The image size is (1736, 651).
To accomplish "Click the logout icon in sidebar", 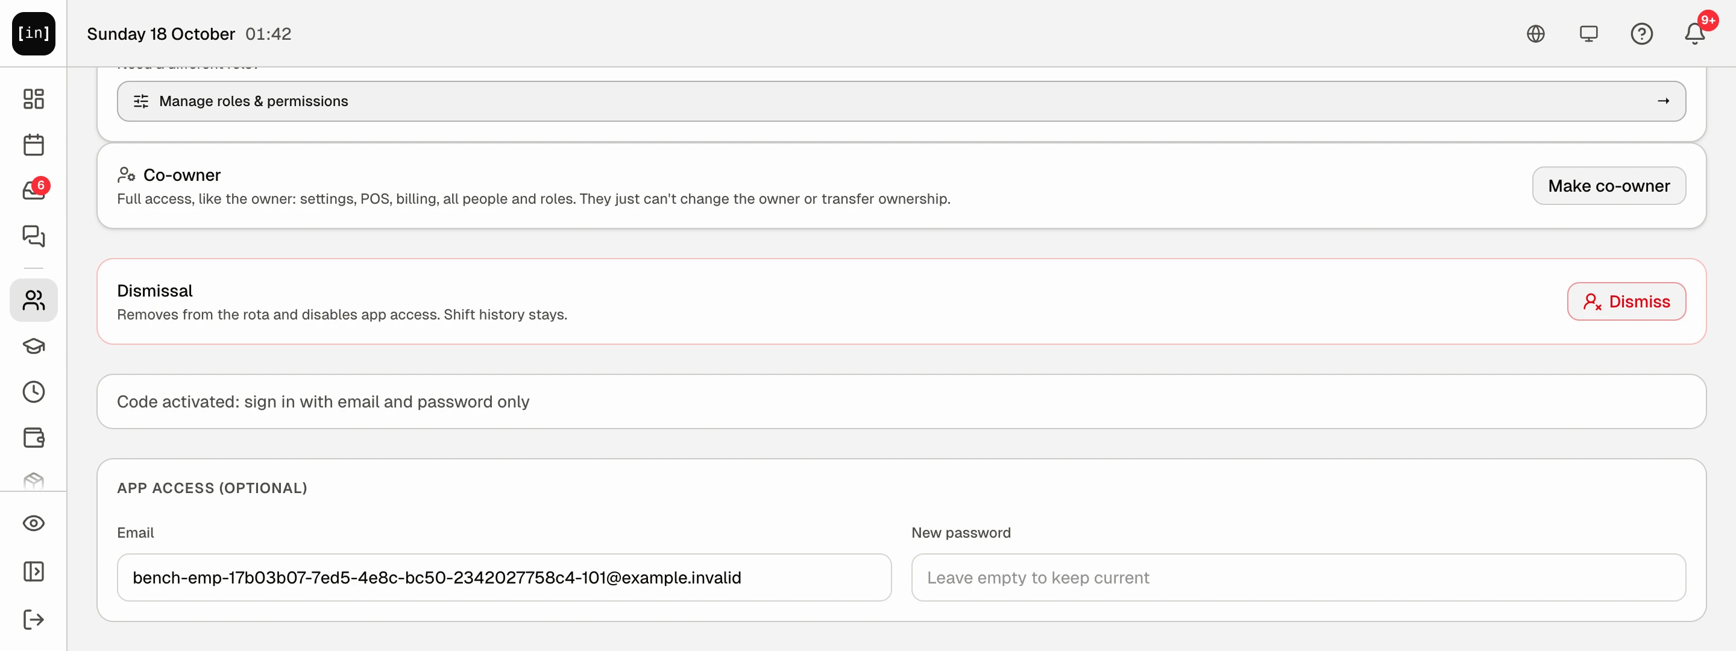I will coord(34,619).
